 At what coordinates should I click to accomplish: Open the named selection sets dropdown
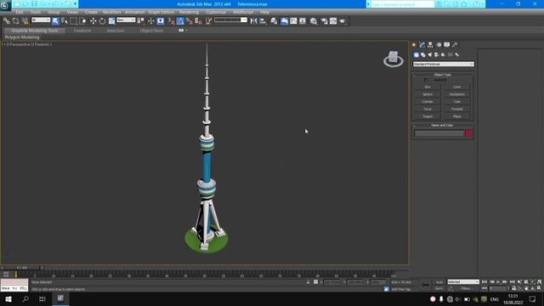(230, 20)
